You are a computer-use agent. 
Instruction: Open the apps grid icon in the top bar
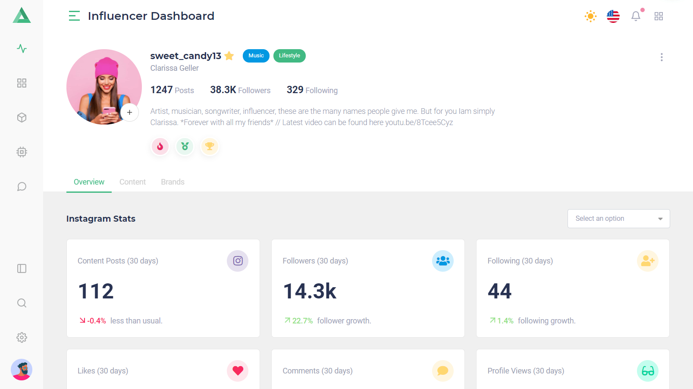(x=659, y=16)
